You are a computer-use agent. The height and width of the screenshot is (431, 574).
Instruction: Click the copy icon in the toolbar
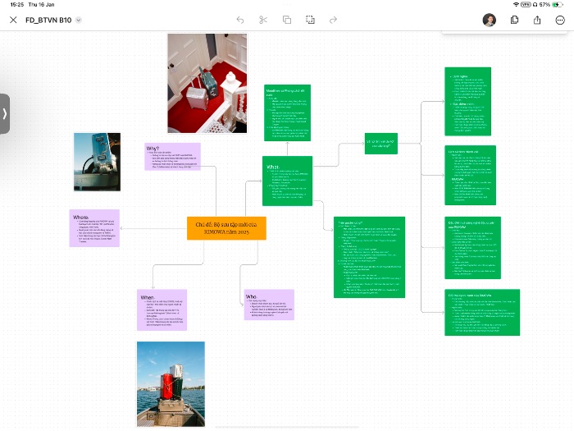287,20
